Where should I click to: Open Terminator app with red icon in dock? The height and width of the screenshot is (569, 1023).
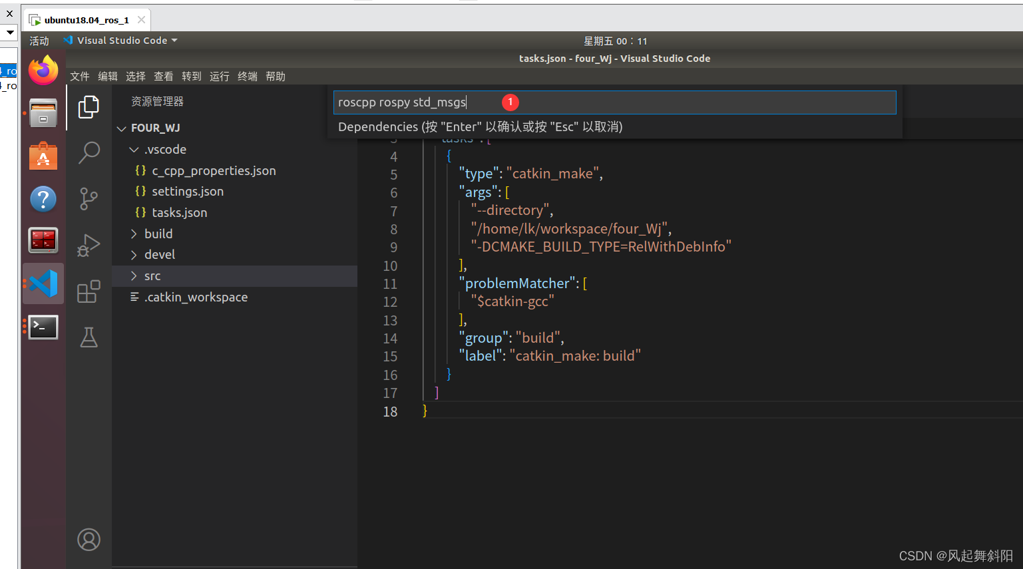pos(43,241)
